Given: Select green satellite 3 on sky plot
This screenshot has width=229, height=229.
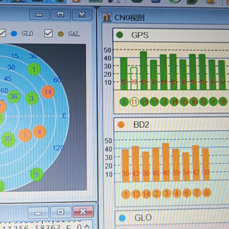Looking at the screenshot, I should [32, 98].
